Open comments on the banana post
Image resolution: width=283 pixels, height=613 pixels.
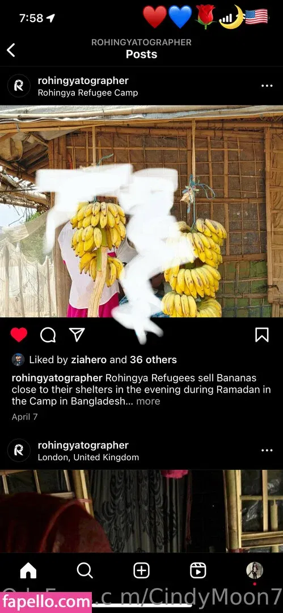click(48, 335)
